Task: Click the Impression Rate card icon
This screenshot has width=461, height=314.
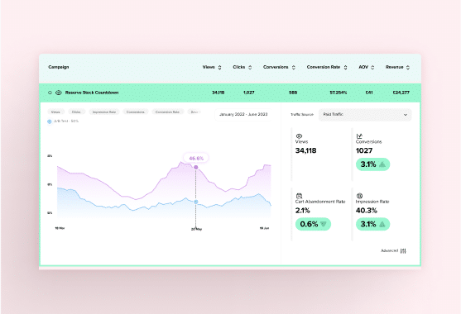Action: click(x=359, y=196)
